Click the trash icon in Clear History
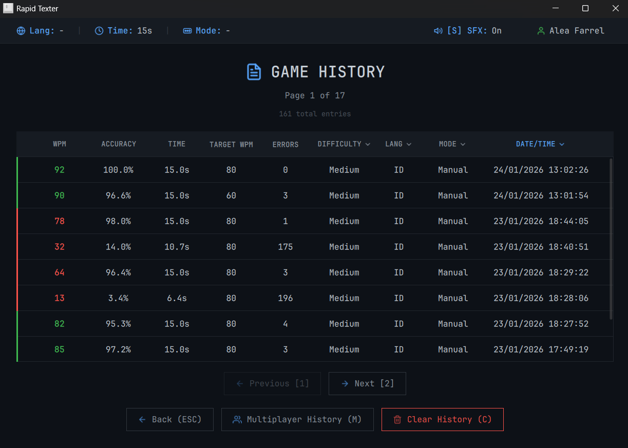Image resolution: width=628 pixels, height=448 pixels. point(397,420)
